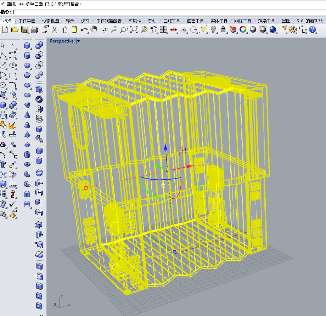Open the 曲线工具 toolbar tab
This screenshot has height=316, width=326.
pos(172,21)
